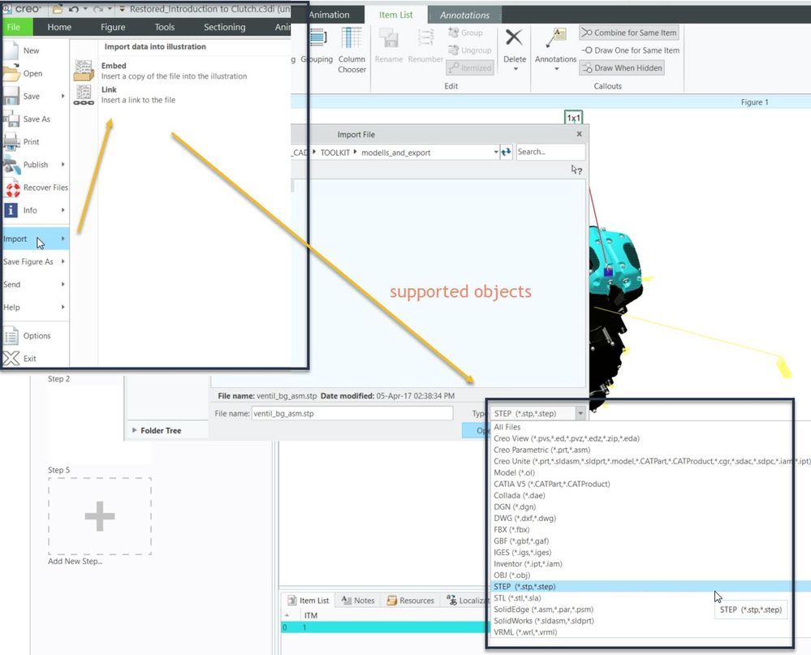Image resolution: width=811 pixels, height=655 pixels.
Task: Click the Rename icon
Action: point(388,39)
